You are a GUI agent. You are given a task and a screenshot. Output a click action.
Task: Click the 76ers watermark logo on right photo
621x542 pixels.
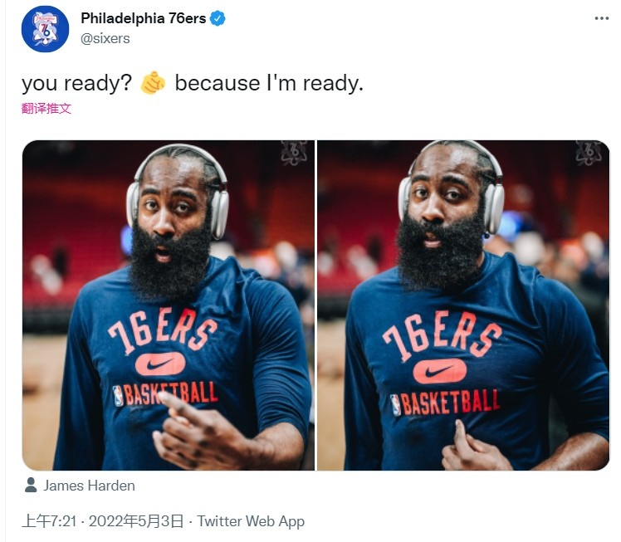pos(589,153)
